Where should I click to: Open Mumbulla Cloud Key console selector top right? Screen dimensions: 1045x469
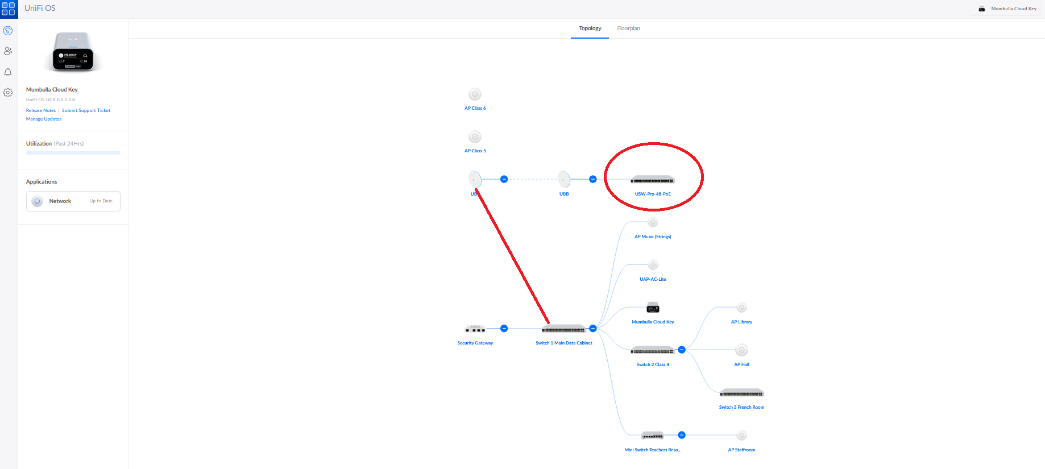pos(1007,9)
